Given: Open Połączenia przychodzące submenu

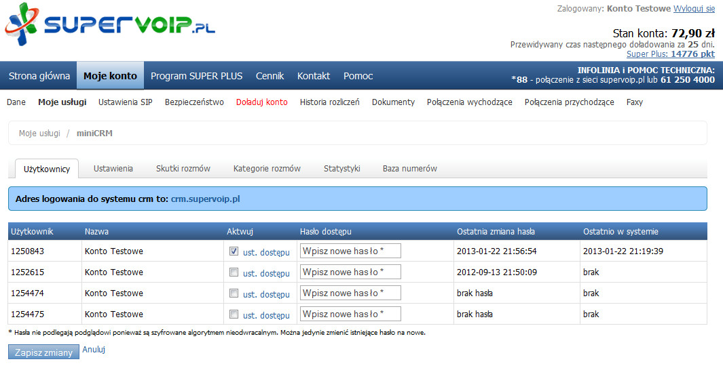Looking at the screenshot, I should pos(569,102).
